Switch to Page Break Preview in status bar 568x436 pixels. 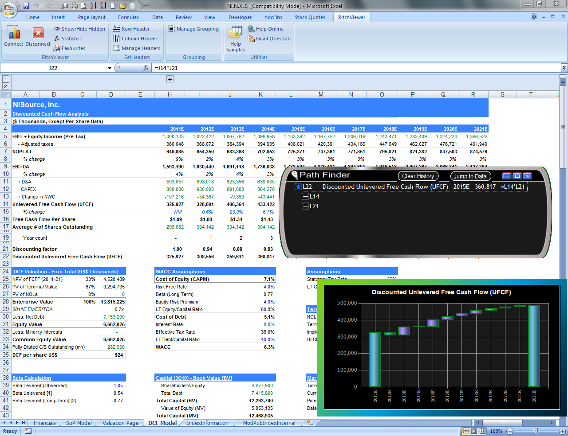[x=482, y=431]
